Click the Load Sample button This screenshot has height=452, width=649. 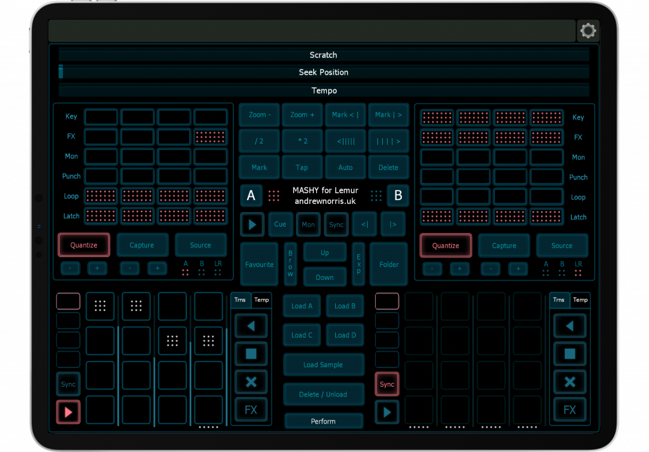(323, 365)
